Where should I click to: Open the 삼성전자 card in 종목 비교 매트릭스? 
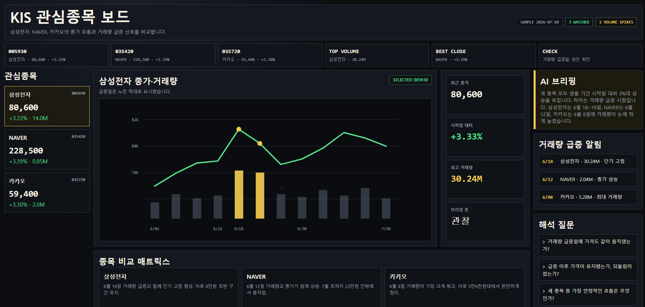click(169, 287)
